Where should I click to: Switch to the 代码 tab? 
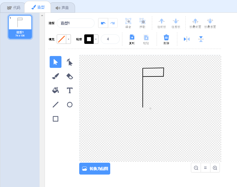tap(14, 8)
